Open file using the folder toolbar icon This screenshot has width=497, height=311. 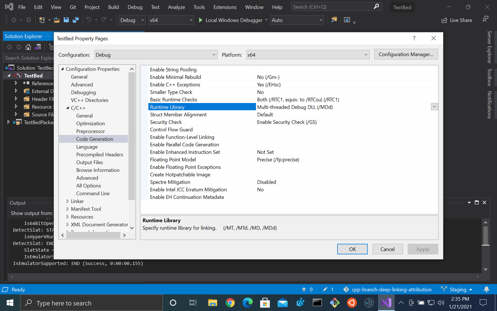point(57,20)
